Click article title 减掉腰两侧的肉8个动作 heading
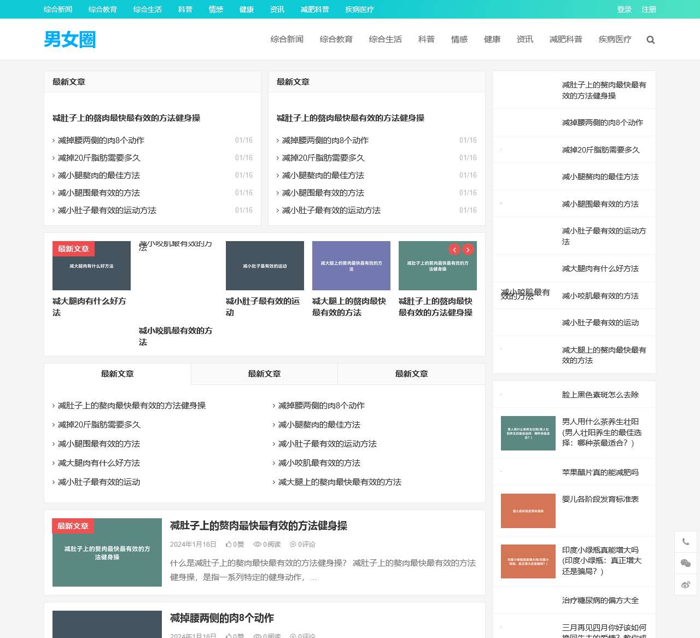This screenshot has width=700, height=638. click(221, 618)
